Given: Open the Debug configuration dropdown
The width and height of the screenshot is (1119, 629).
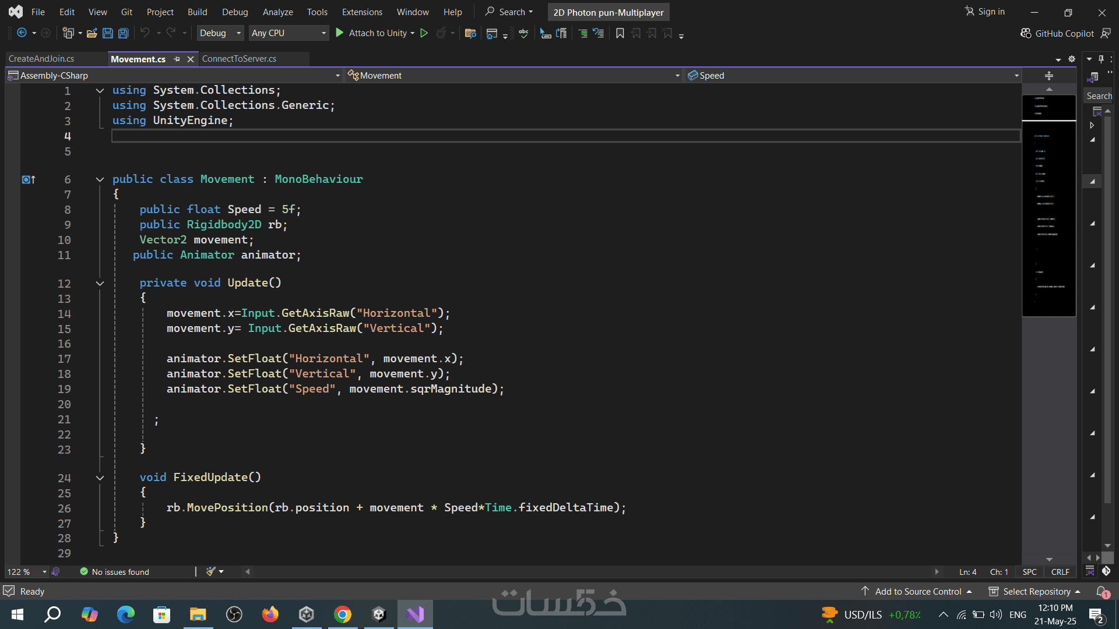Looking at the screenshot, I should pos(220,33).
